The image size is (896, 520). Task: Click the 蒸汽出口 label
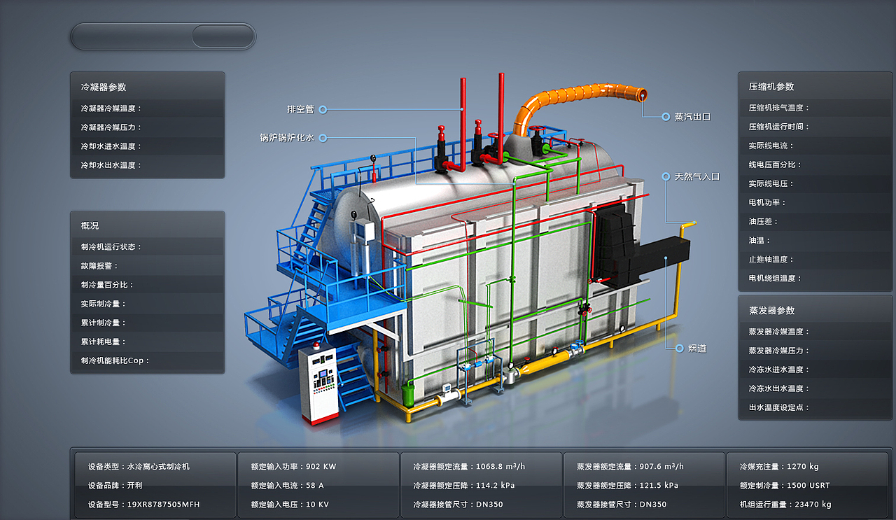click(x=692, y=117)
